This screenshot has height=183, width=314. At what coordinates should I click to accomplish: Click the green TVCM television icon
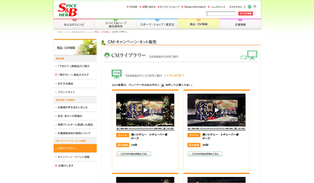(117, 74)
